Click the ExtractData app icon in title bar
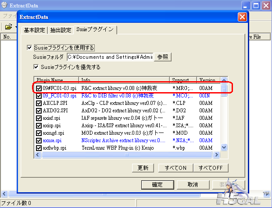 6,5
